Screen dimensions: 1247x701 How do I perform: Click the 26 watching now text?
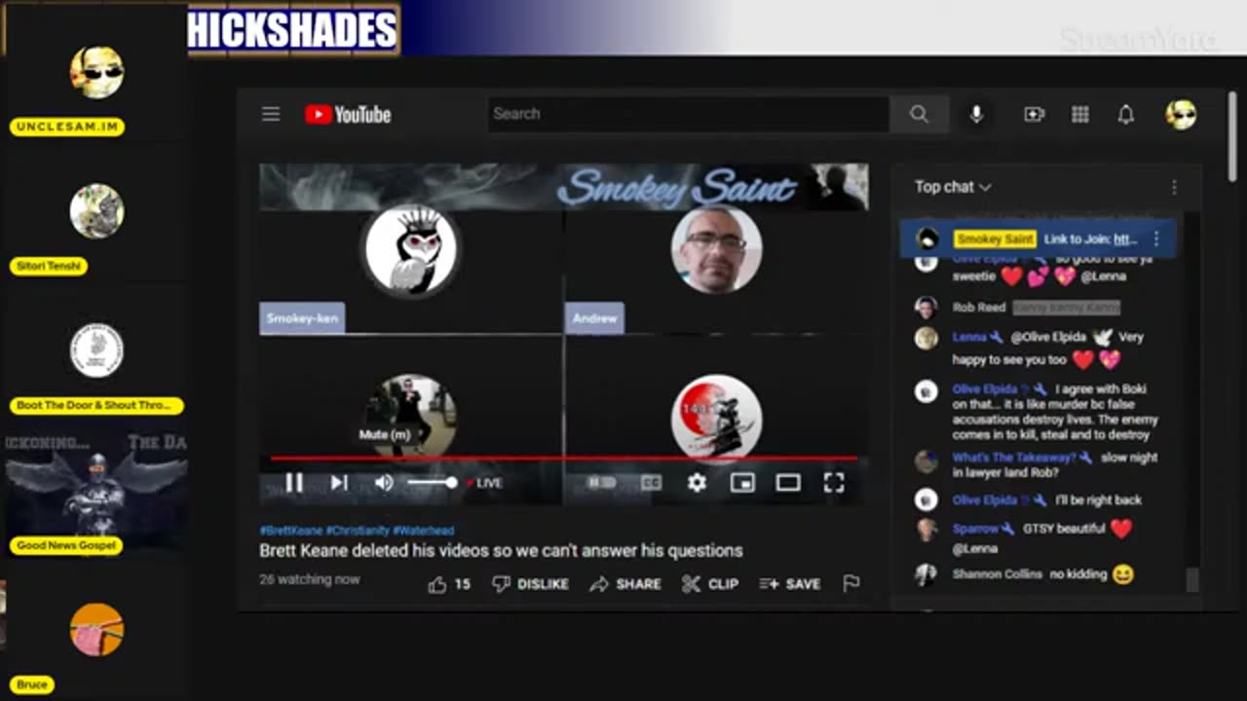tap(310, 579)
